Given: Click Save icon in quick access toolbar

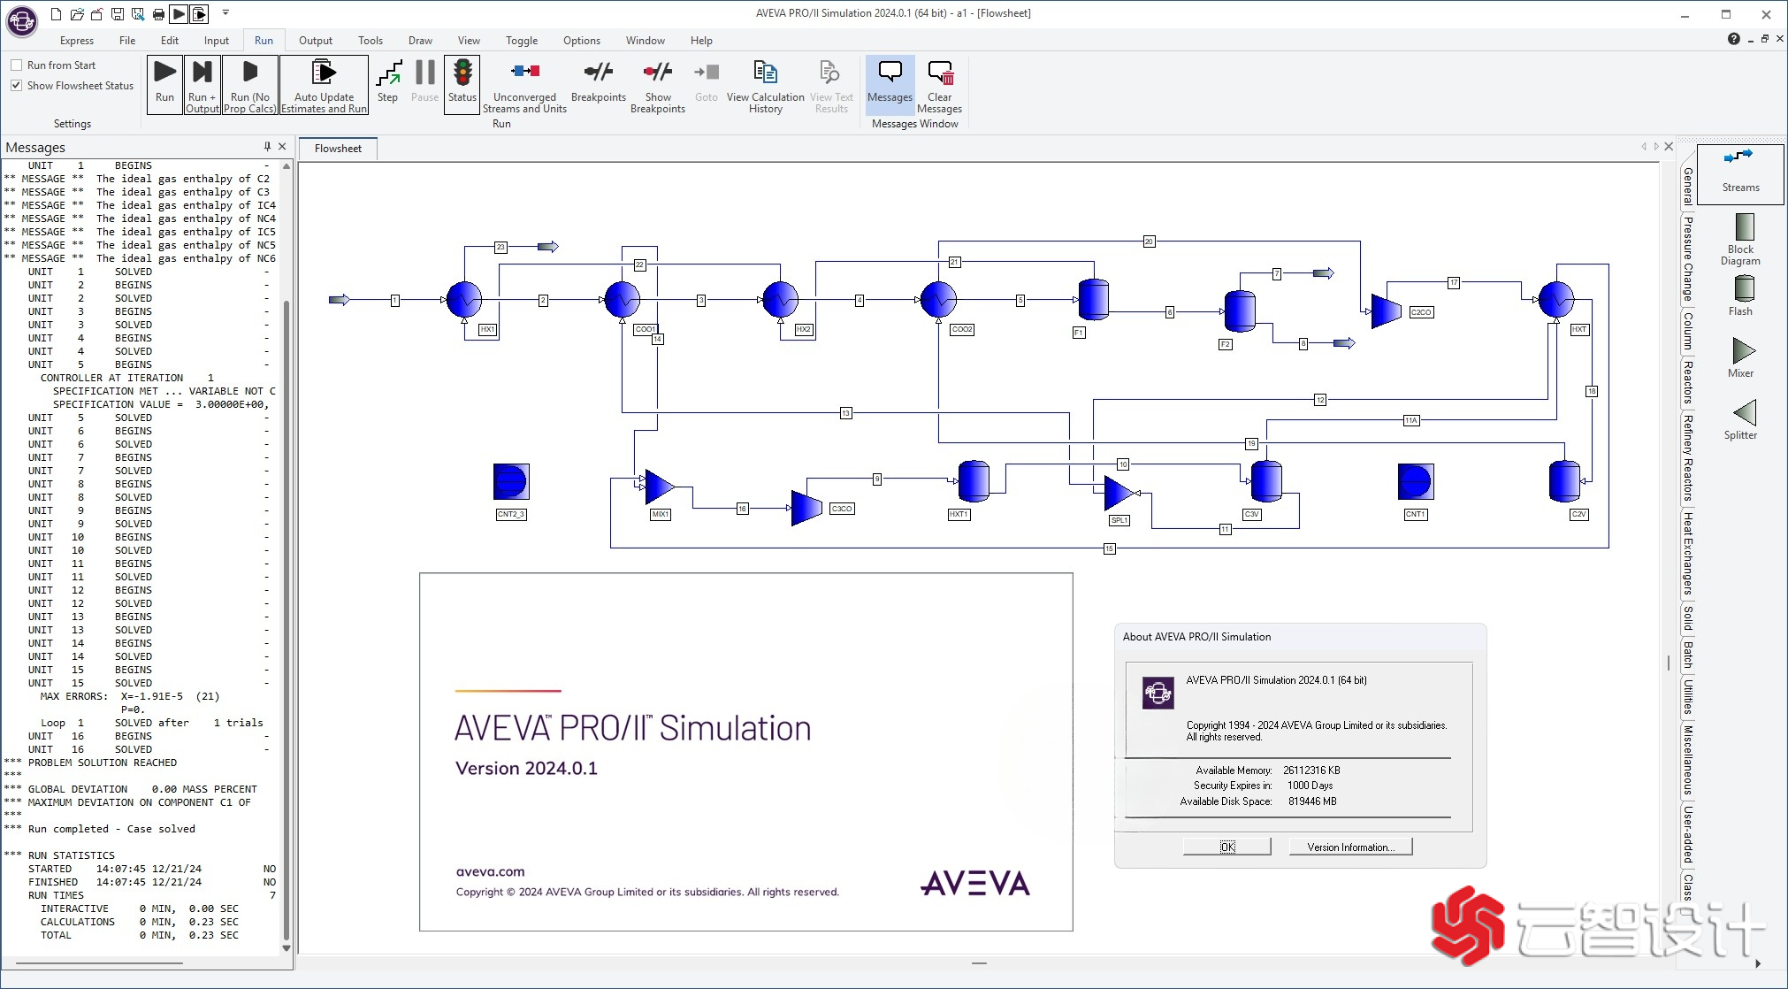Looking at the screenshot, I should (118, 13).
